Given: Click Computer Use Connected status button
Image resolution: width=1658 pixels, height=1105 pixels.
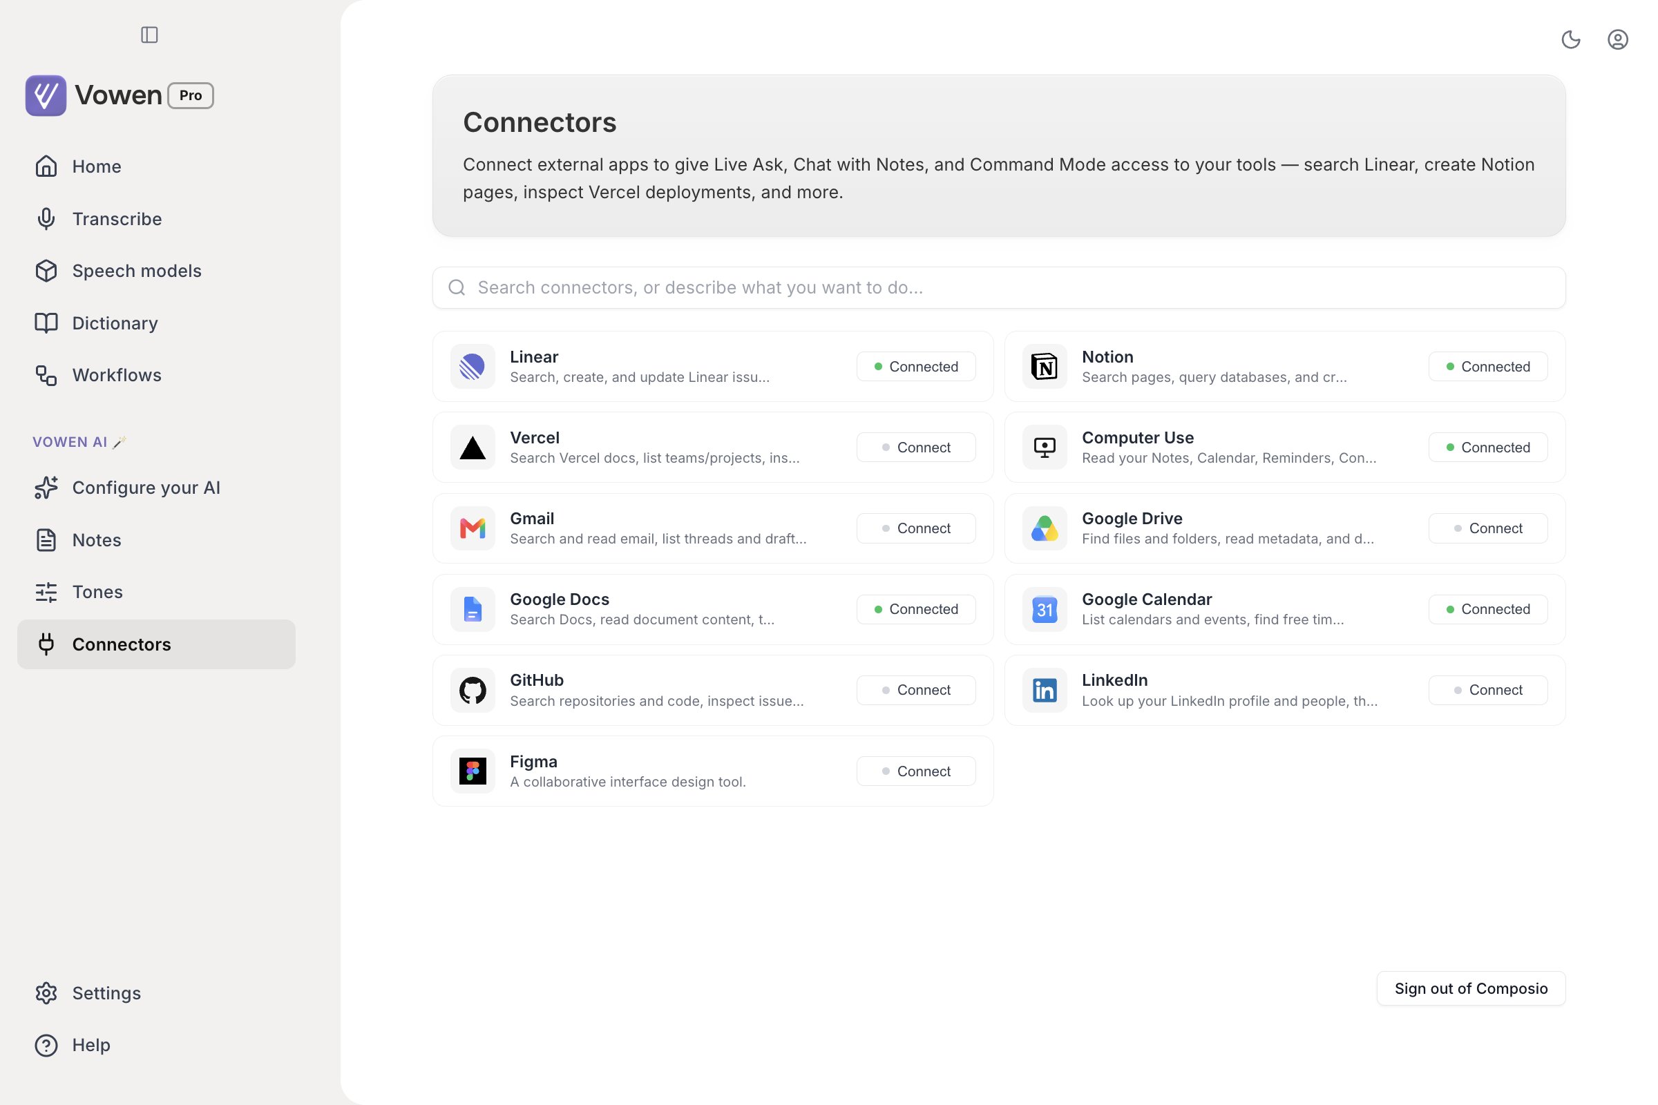Looking at the screenshot, I should (1487, 448).
